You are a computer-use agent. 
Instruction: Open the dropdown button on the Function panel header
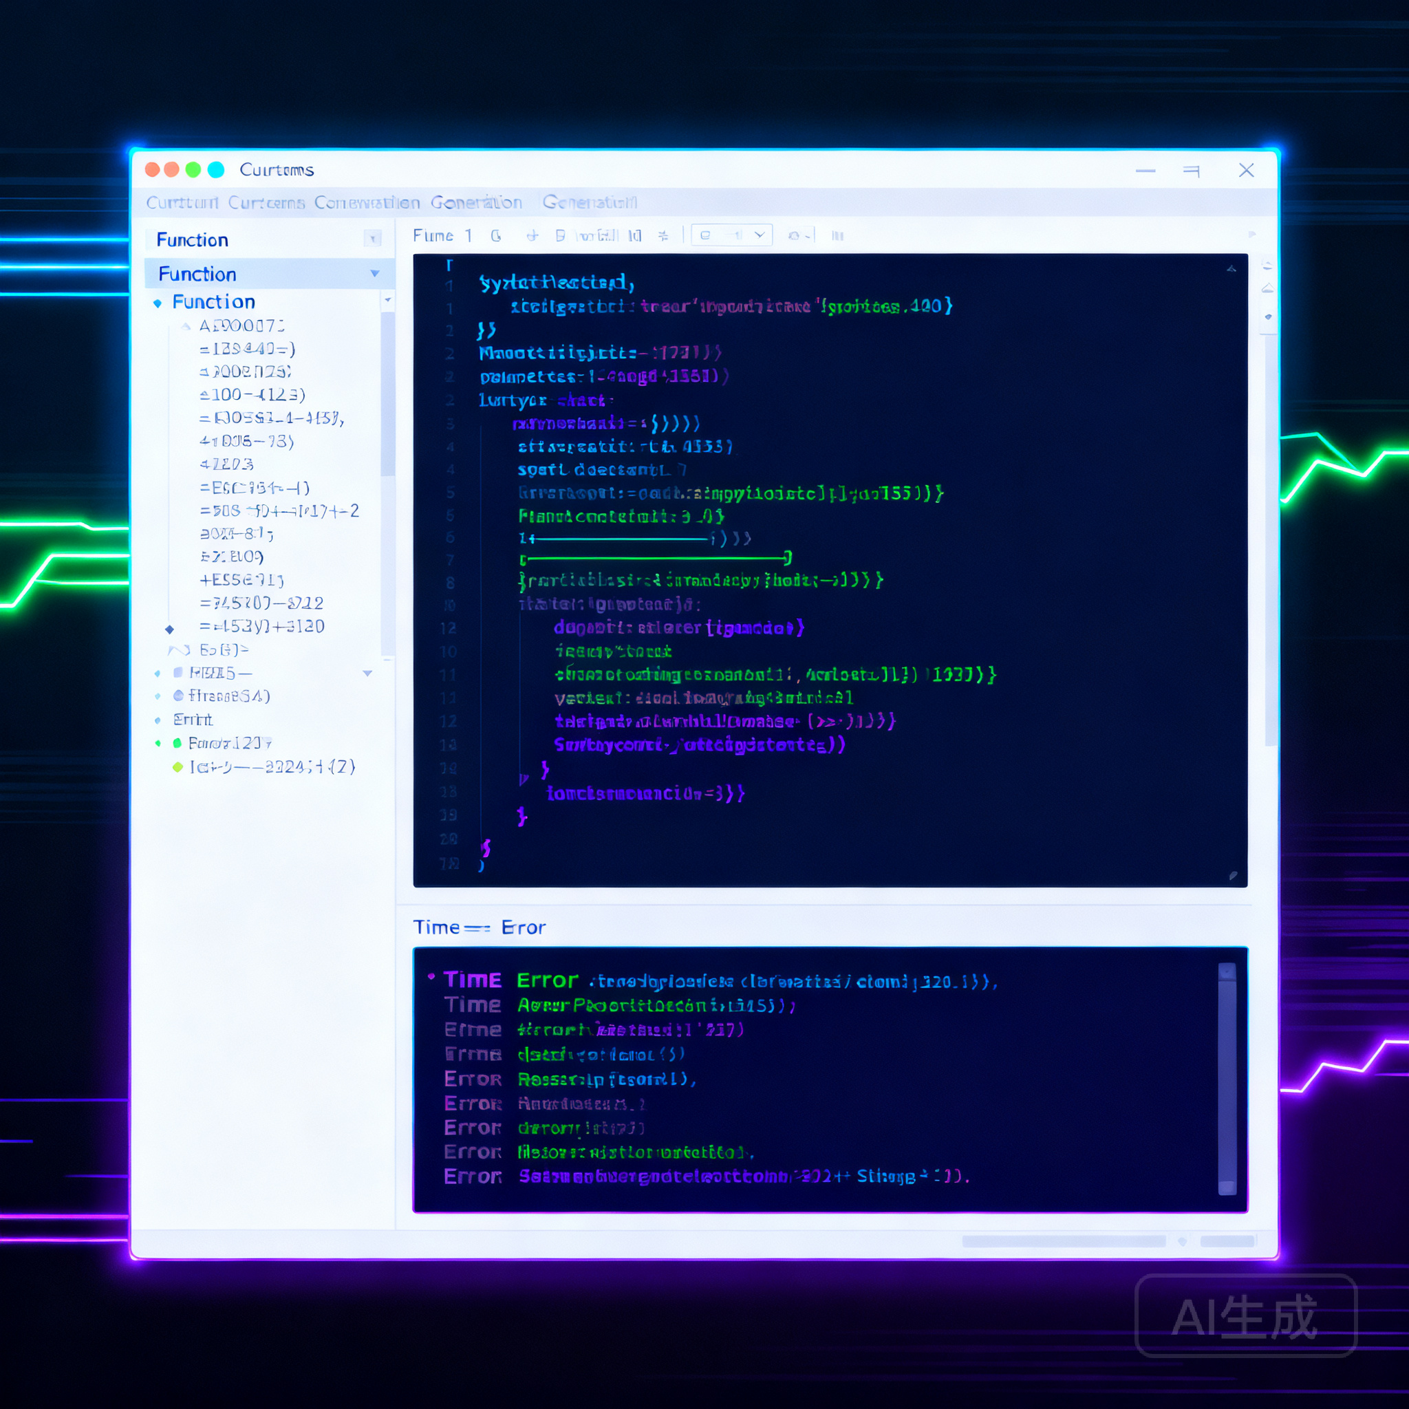373,239
